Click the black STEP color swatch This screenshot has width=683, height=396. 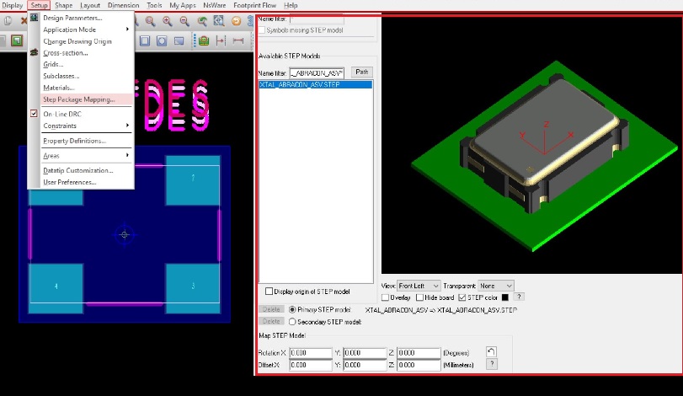click(504, 297)
